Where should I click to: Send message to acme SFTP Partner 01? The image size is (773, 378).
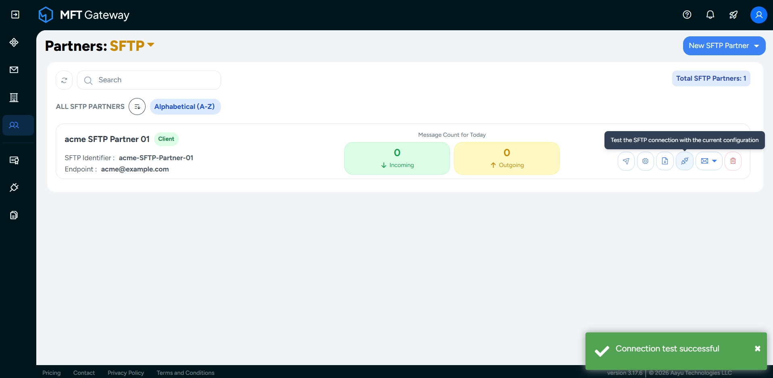[x=626, y=161]
